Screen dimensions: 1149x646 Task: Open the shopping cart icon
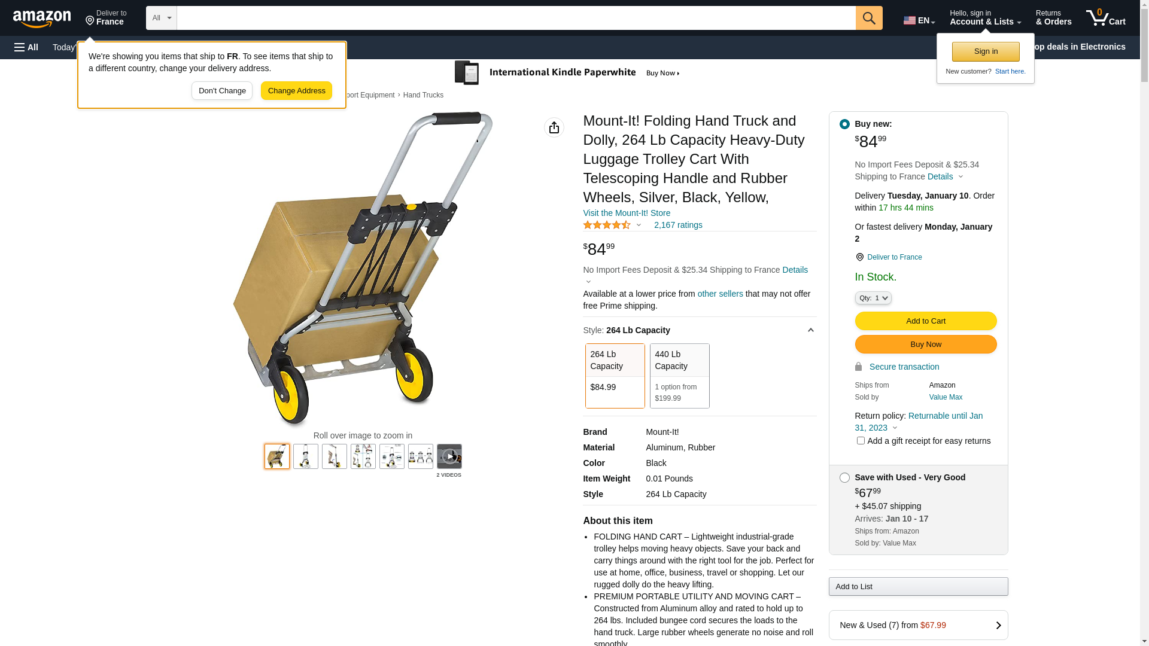pos(1105,18)
